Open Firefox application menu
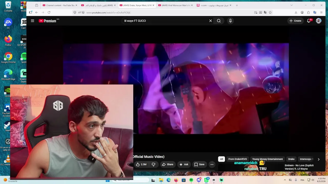The height and width of the screenshot is (184, 328). pyautogui.click(x=321, y=12)
